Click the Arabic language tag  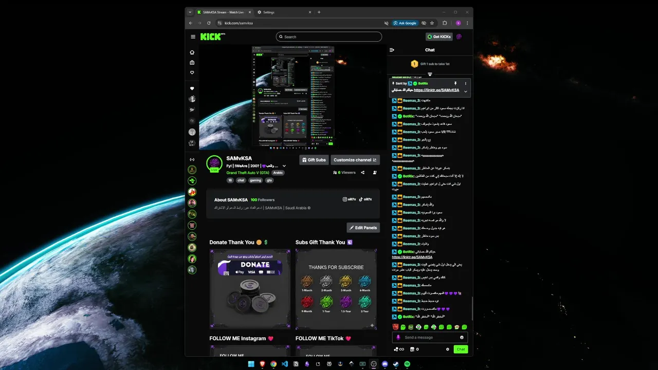[278, 173]
